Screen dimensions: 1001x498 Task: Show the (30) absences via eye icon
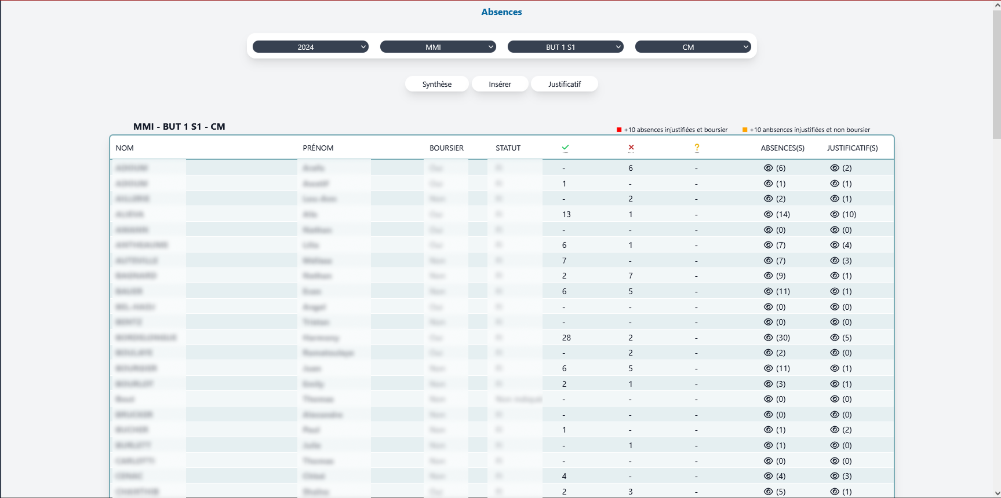coord(769,338)
